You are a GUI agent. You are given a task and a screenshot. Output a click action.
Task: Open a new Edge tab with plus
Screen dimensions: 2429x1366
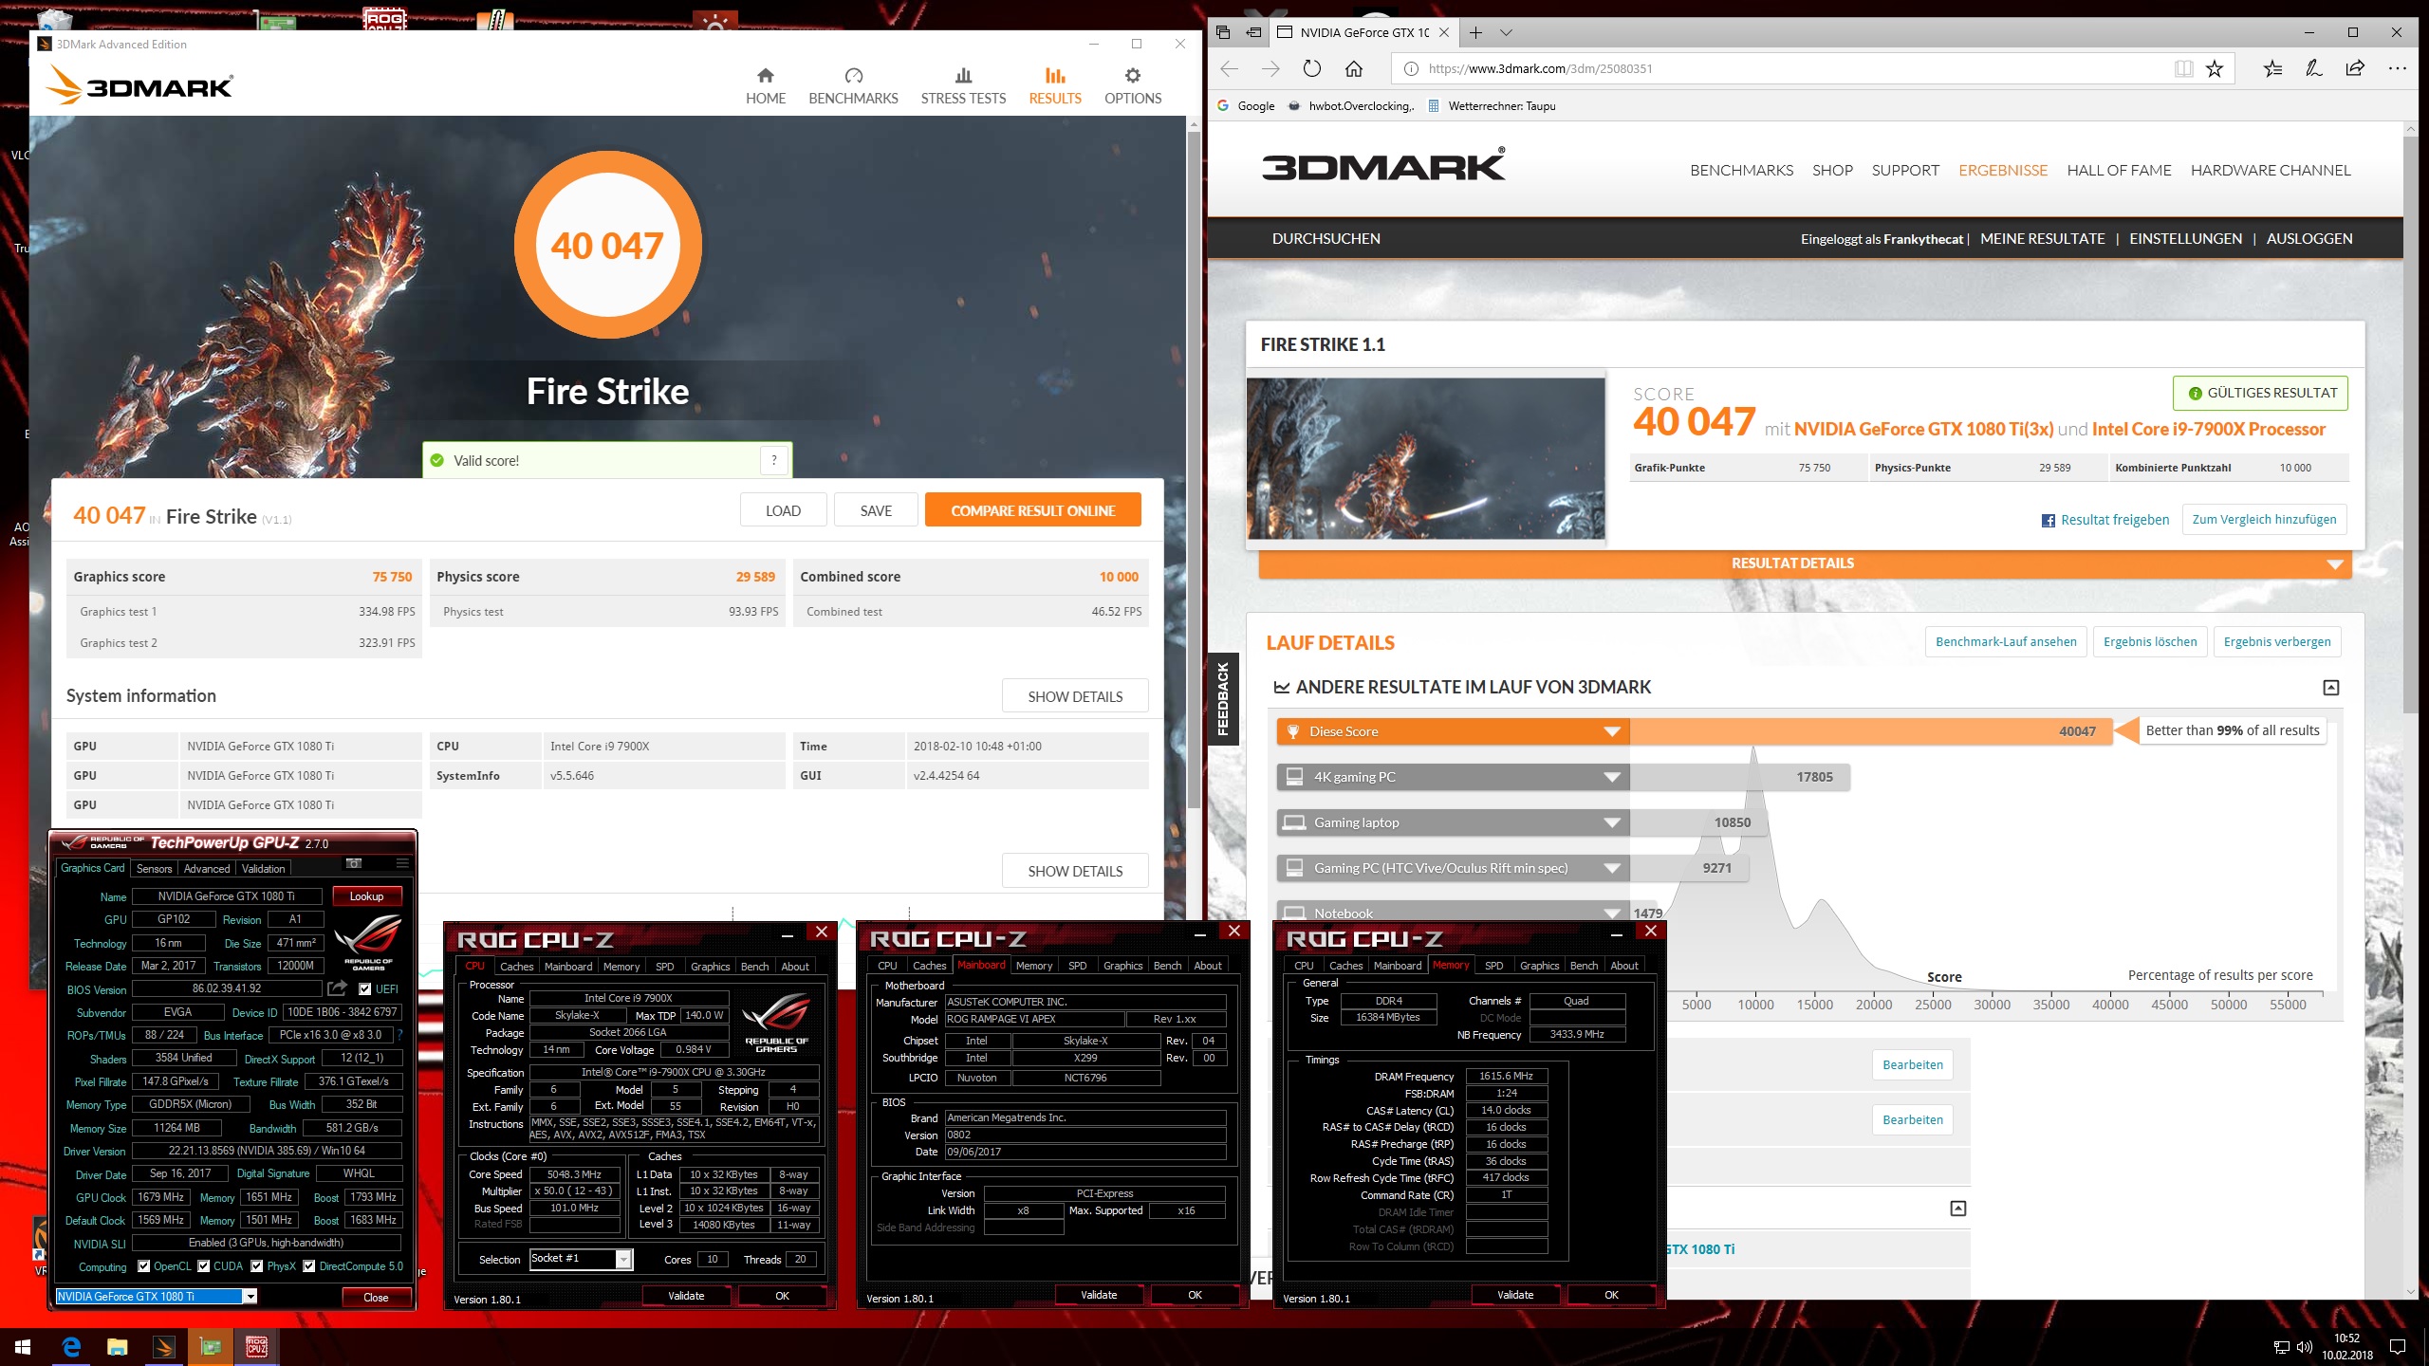[x=1475, y=32]
